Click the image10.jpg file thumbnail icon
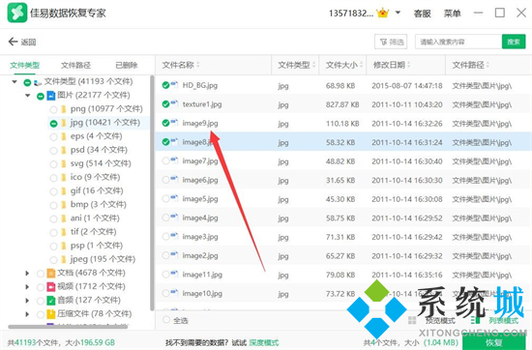 click(x=174, y=292)
